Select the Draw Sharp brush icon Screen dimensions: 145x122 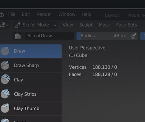(5, 65)
